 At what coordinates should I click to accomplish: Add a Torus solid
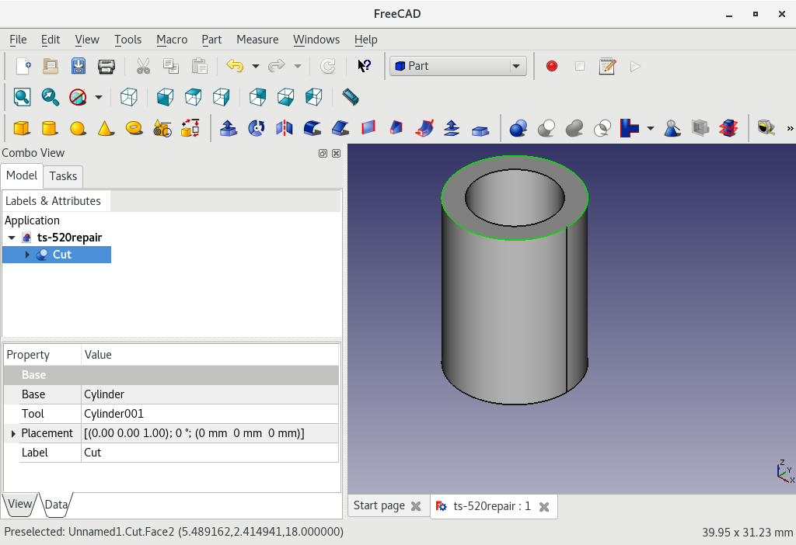coord(134,128)
